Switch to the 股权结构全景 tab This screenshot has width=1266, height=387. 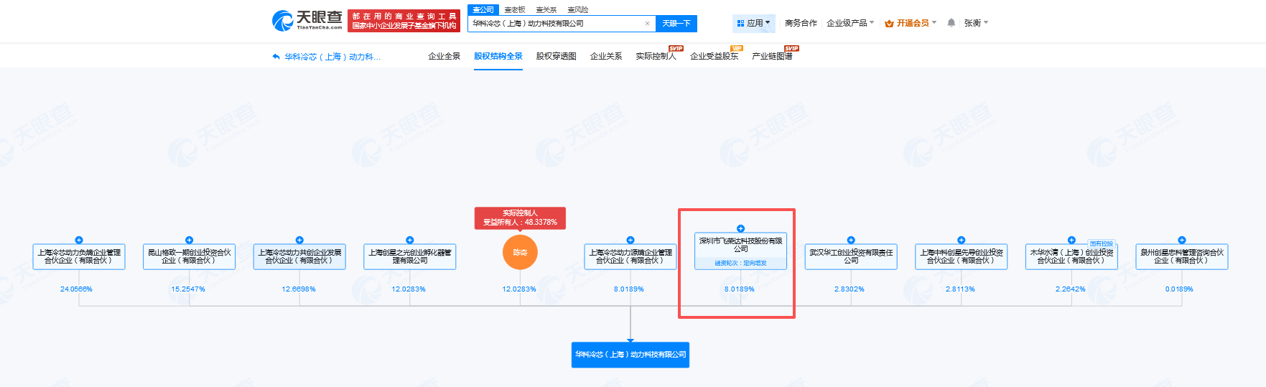(x=498, y=56)
